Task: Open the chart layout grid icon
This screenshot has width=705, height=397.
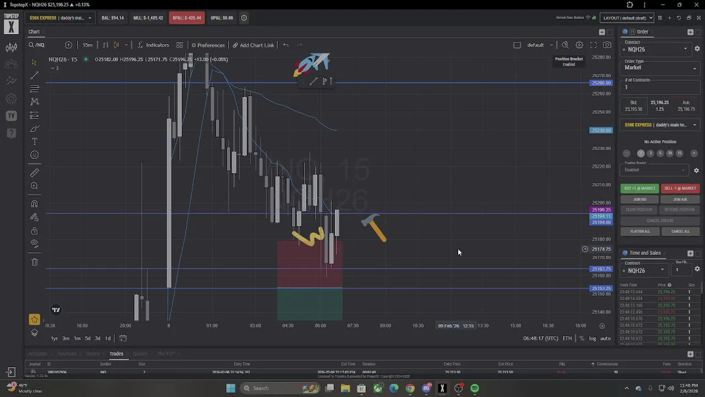Action: pyautogui.click(x=180, y=45)
